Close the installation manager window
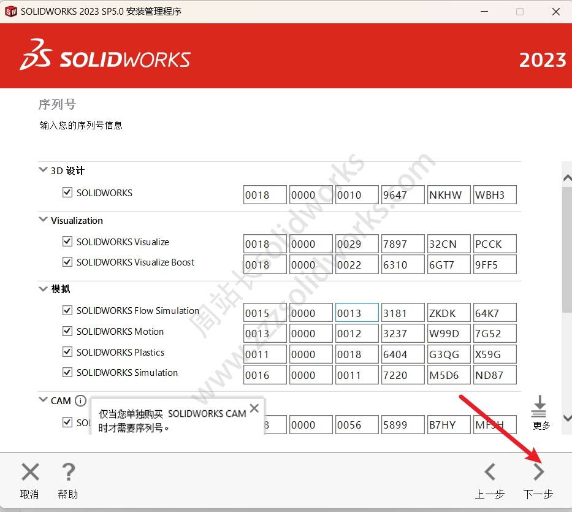This screenshot has width=572, height=512. pos(556,12)
